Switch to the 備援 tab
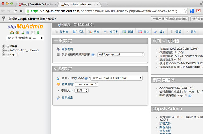The height and width of the screenshot is (134, 203). [175, 31]
